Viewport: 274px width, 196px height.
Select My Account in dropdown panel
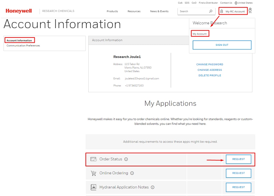pos(200,34)
